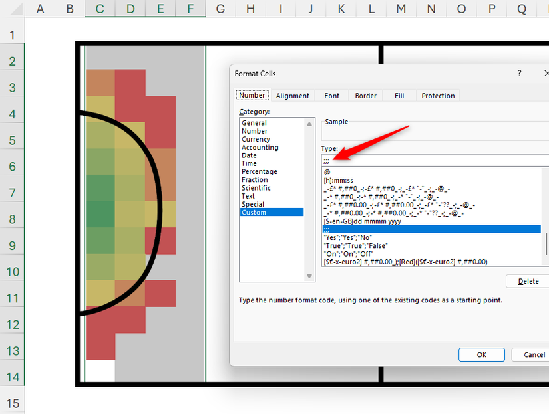
Task: Open the Font tab
Action: [331, 95]
